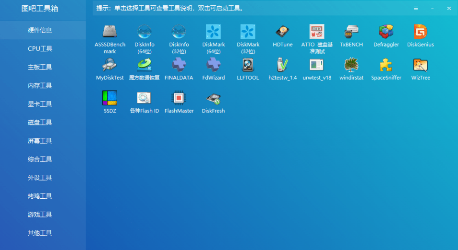Image resolution: width=458 pixels, height=250 pixels.
Task: Open the hamburger menu in title bar
Action: click(416, 9)
